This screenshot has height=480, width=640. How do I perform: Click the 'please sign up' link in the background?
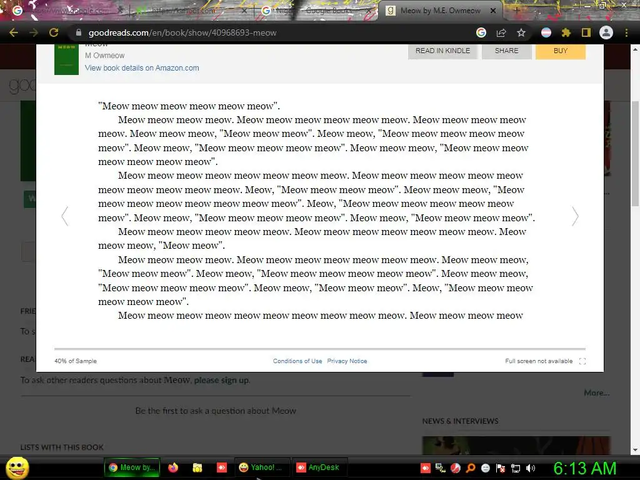222,380
